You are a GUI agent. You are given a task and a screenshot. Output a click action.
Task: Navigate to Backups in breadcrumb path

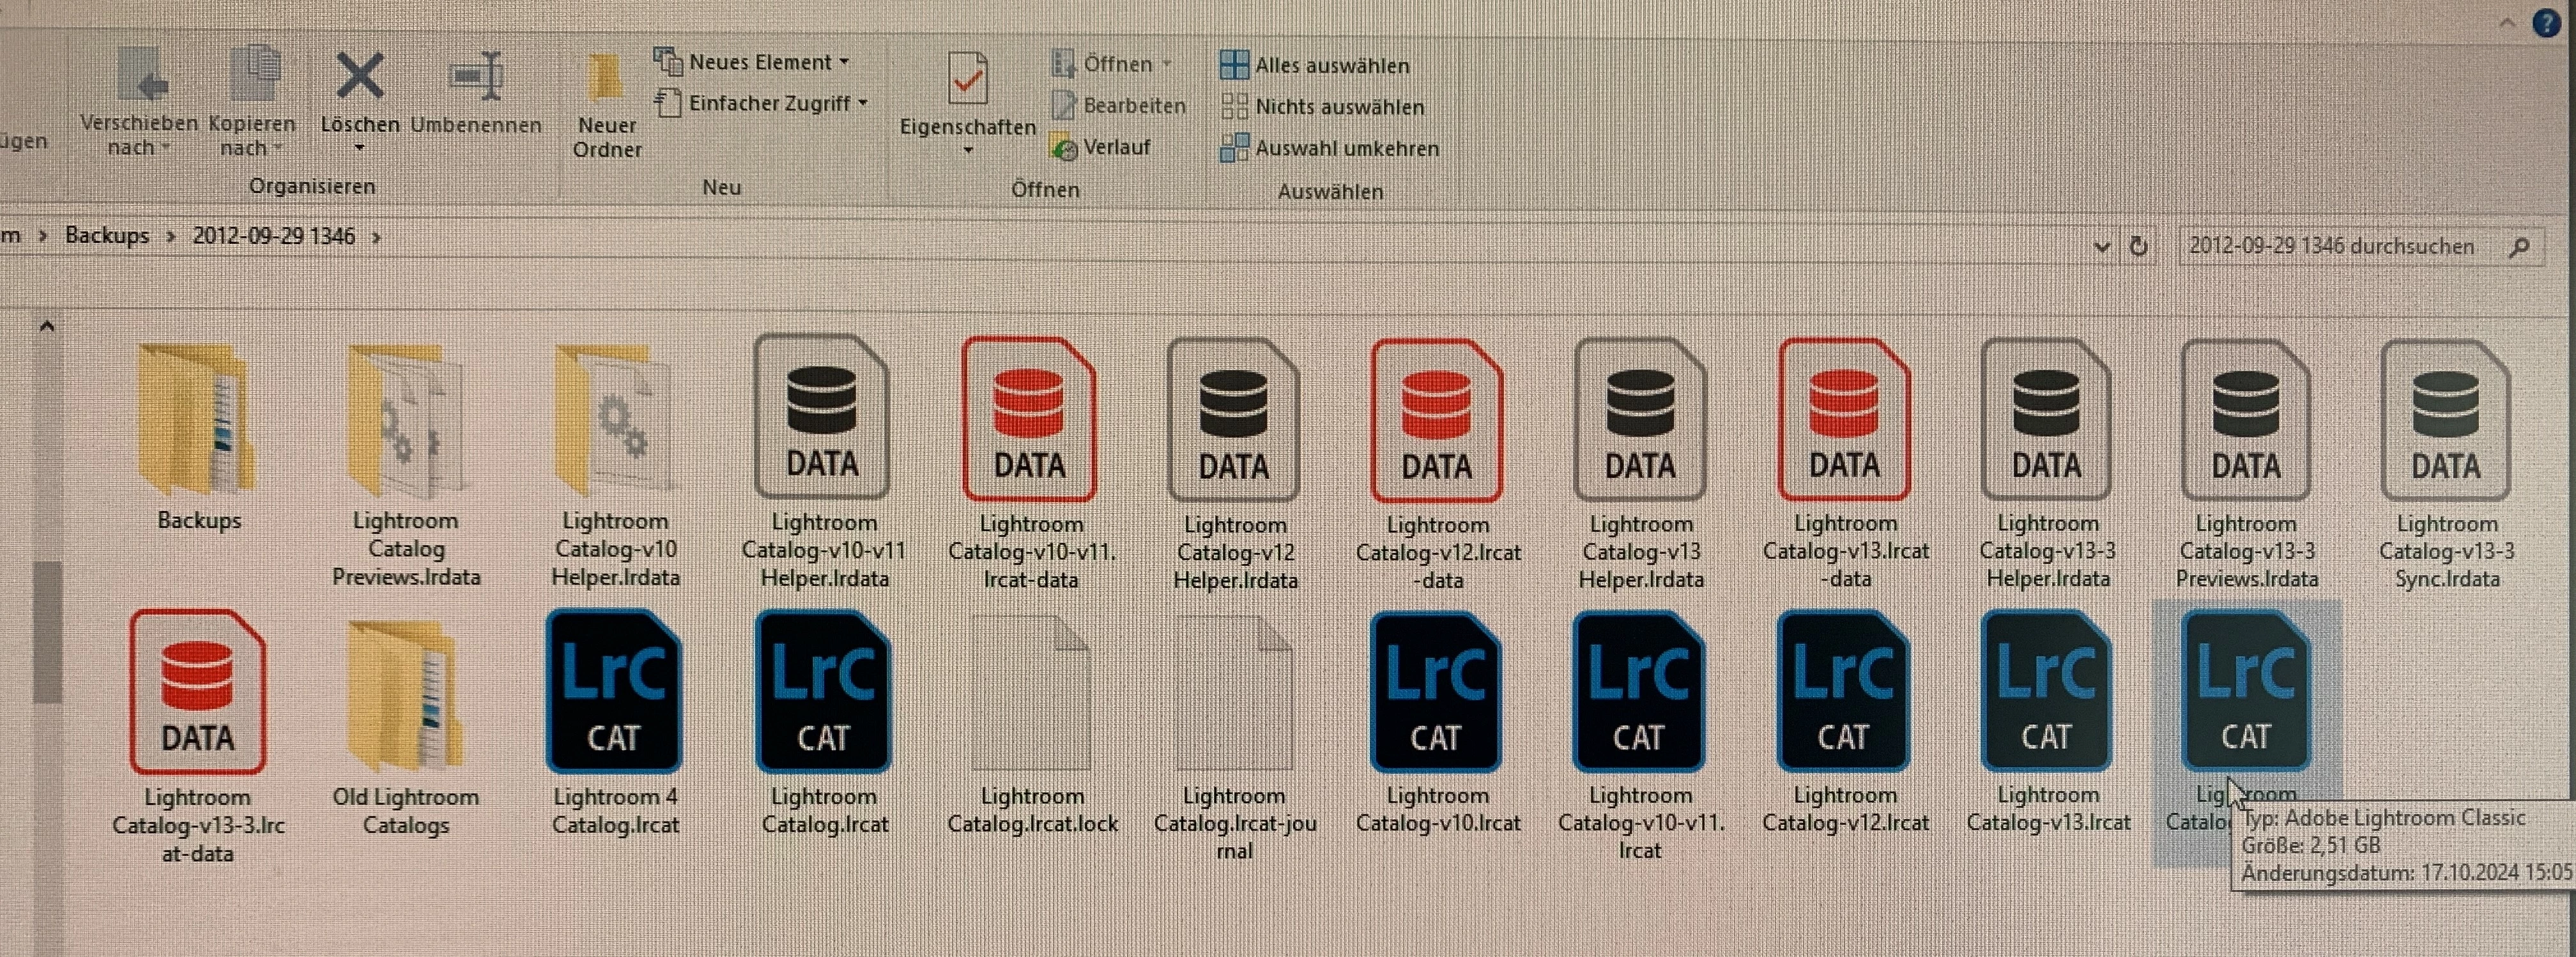[x=107, y=235]
